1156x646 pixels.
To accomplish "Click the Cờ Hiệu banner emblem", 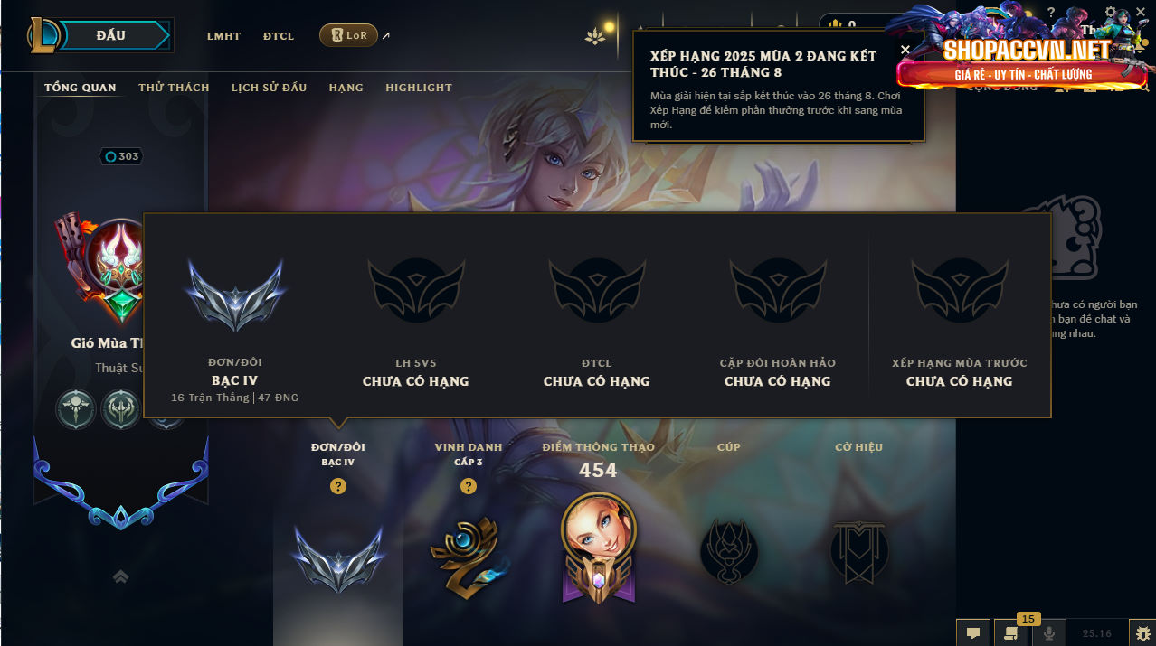I will (x=859, y=552).
